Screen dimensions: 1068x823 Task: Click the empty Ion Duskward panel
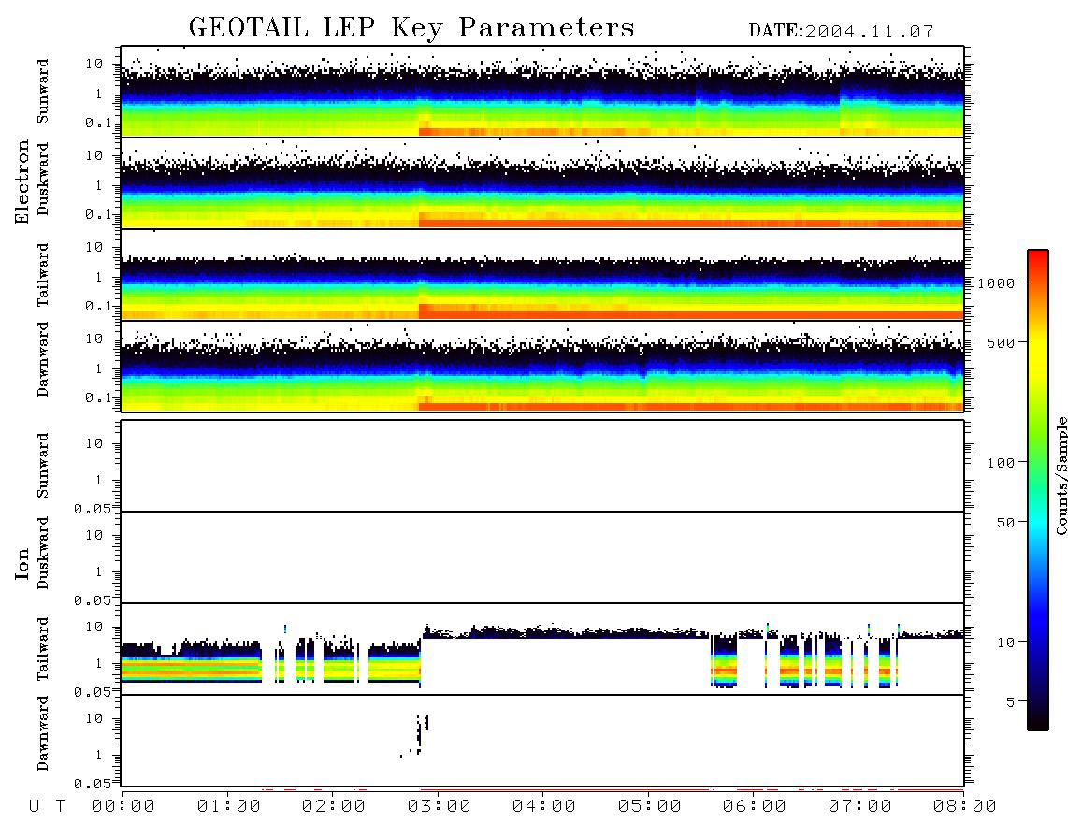click(x=542, y=557)
